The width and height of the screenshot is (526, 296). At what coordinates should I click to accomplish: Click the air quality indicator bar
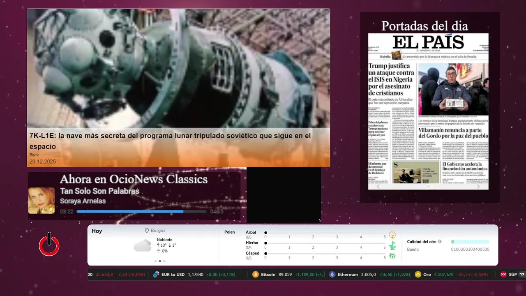(x=470, y=242)
